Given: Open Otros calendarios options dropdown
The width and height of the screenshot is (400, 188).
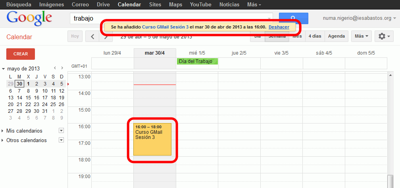Looking at the screenshot, I should tap(61, 140).
